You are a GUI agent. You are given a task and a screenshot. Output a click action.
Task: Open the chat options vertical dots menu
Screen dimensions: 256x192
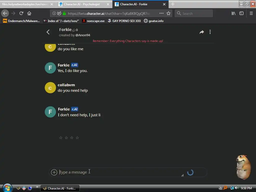(x=210, y=32)
